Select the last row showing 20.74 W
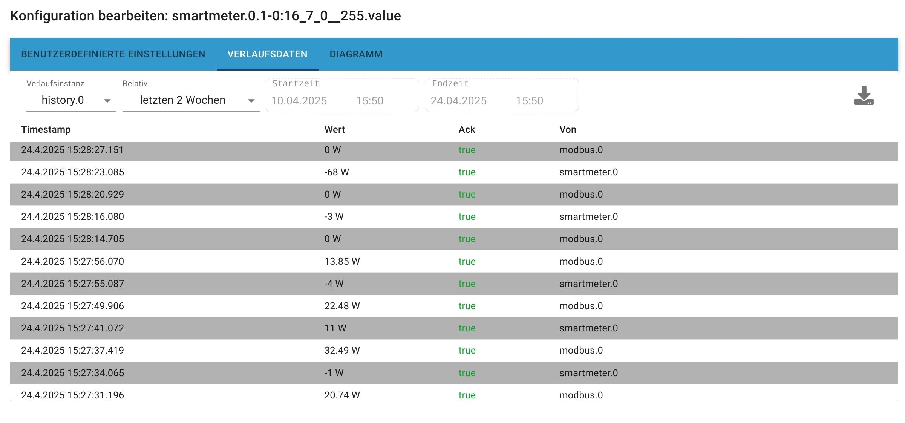The height and width of the screenshot is (423, 905). [x=342, y=395]
